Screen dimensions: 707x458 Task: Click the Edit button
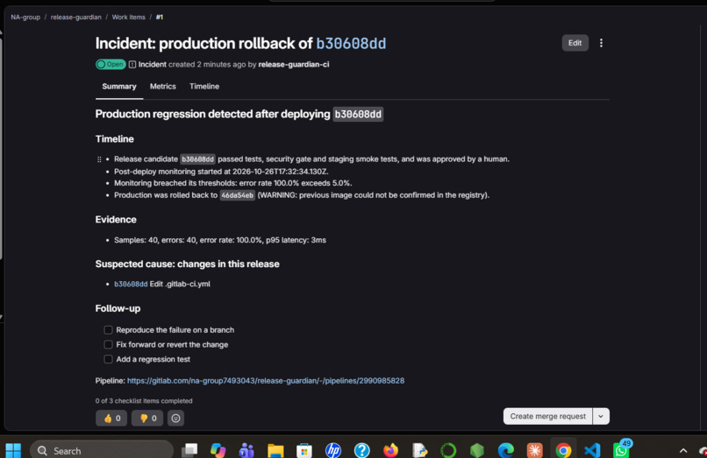pos(575,43)
